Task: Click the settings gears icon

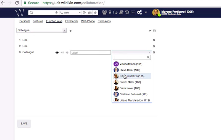Action: (x=139, y=12)
